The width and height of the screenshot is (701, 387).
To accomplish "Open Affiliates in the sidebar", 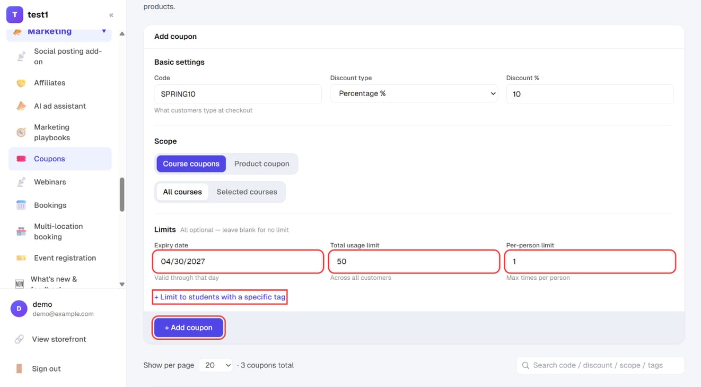I will [60, 83].
